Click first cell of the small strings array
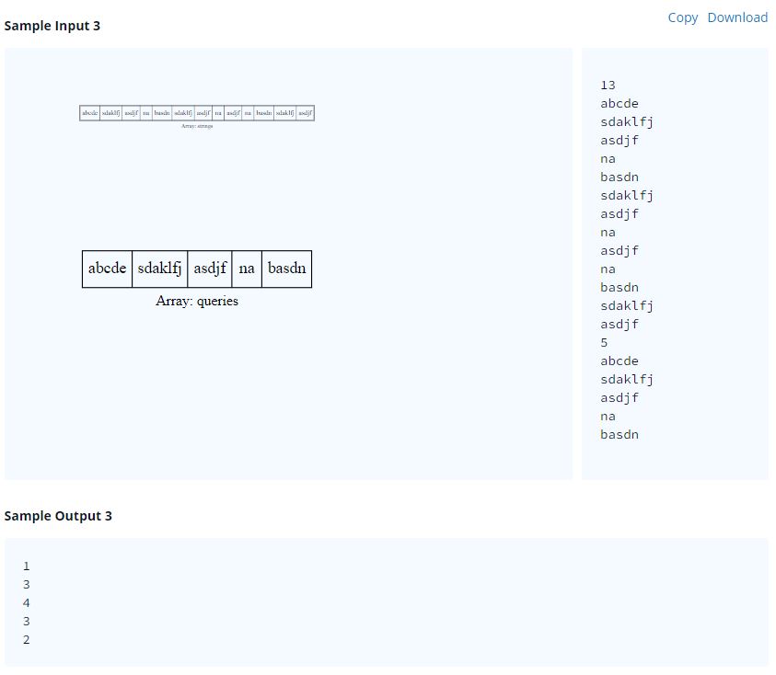776x675 pixels. tap(89, 113)
